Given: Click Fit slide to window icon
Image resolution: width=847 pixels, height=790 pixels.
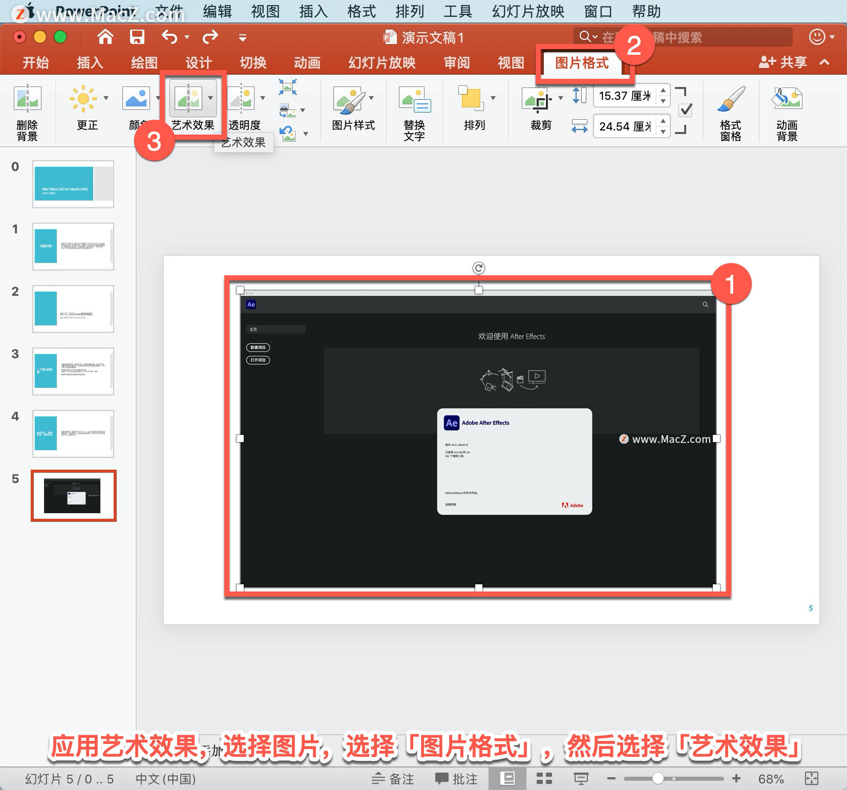Looking at the screenshot, I should coord(812,779).
